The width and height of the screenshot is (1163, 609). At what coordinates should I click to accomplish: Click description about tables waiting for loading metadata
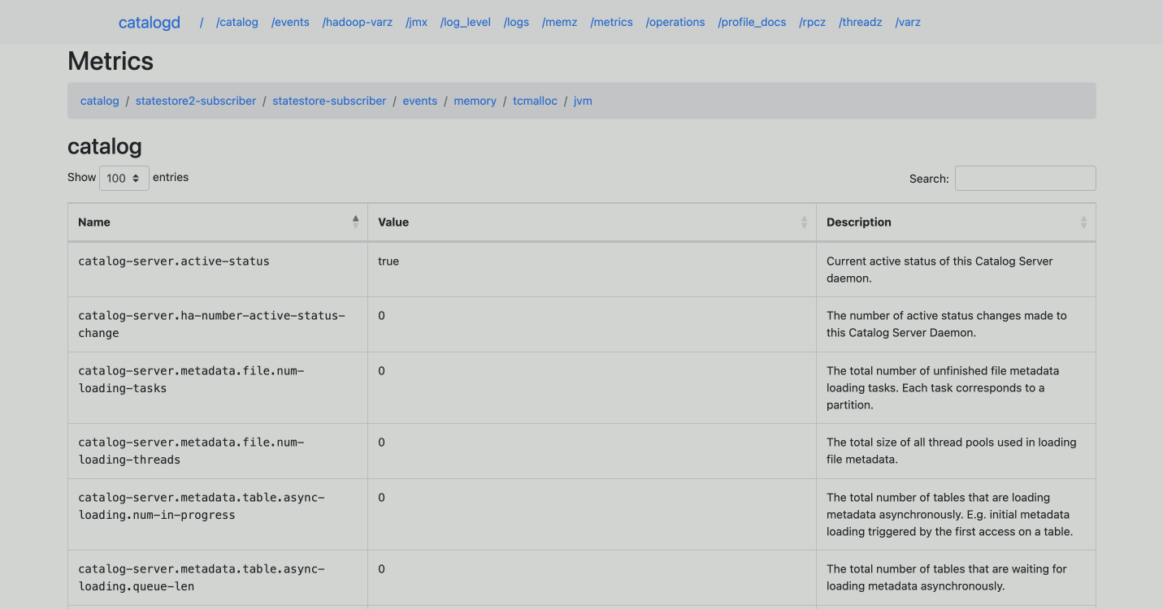click(x=947, y=577)
